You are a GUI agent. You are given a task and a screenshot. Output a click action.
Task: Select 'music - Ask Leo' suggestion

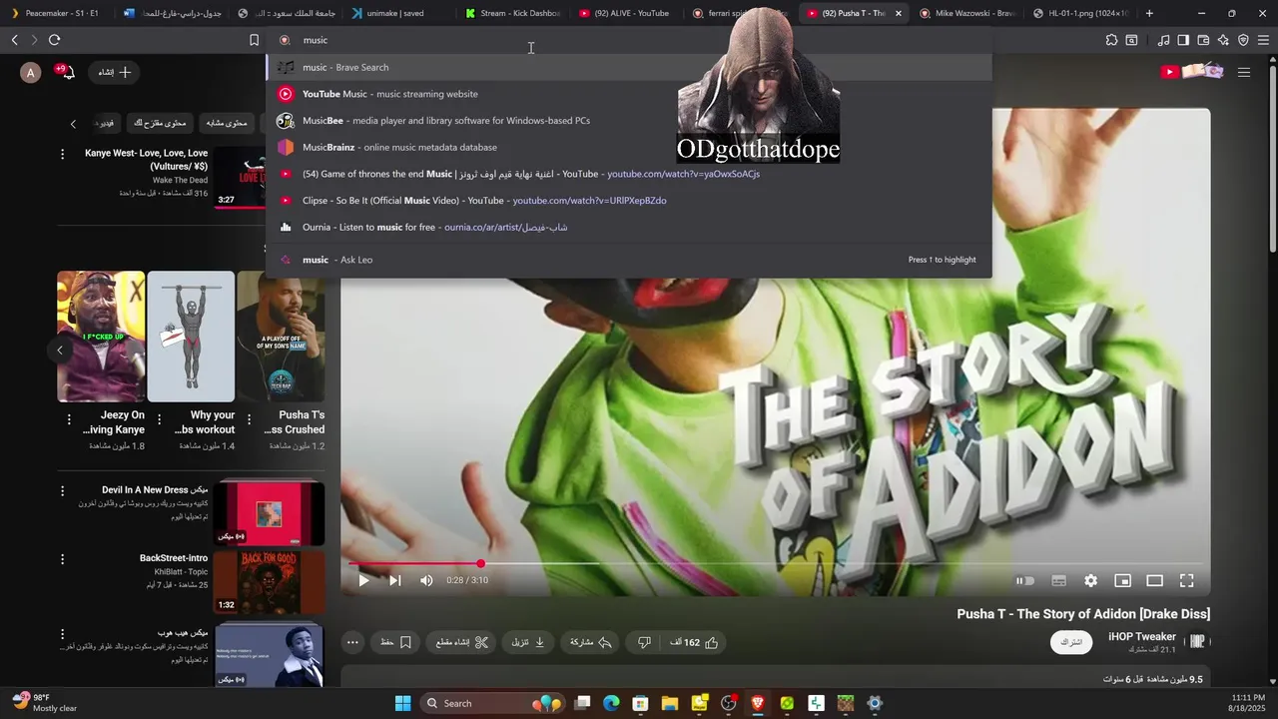(629, 260)
